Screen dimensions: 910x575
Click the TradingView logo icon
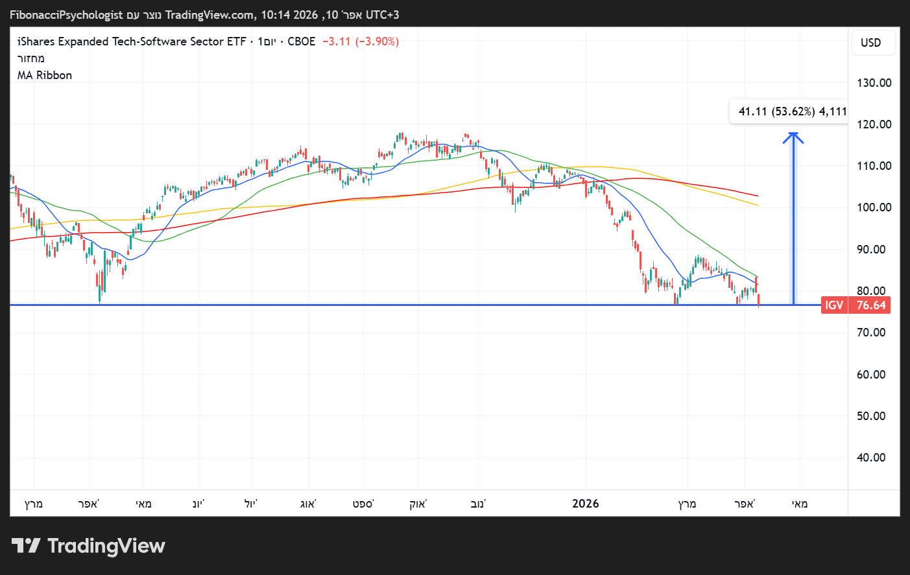[x=26, y=546]
